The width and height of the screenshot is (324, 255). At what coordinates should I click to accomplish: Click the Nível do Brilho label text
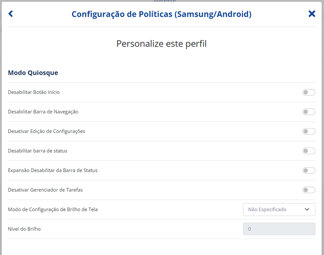tap(24, 229)
